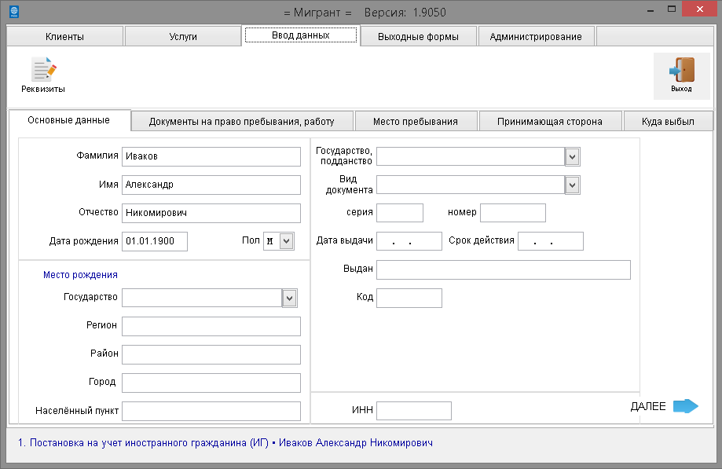Open the Вид документа dropdown
The image size is (722, 469).
(x=573, y=185)
